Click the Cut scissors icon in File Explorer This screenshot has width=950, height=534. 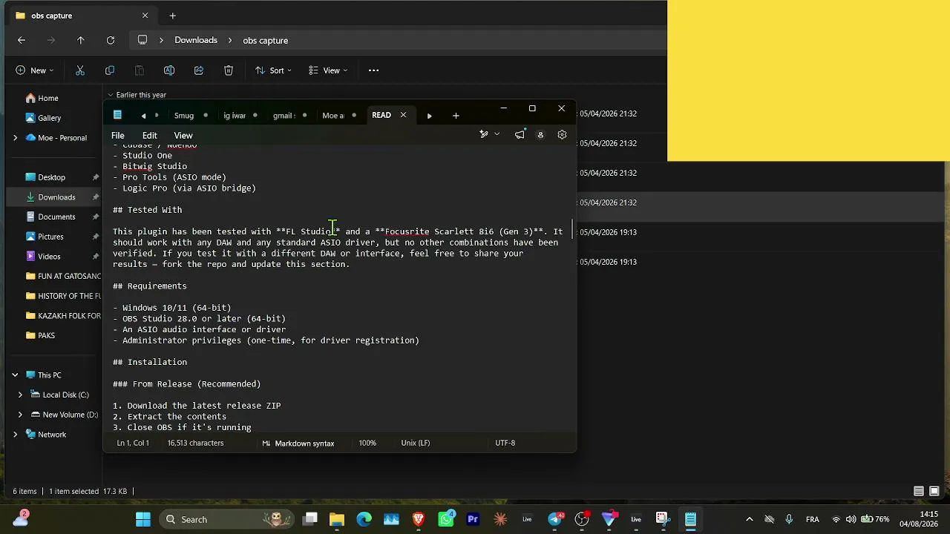click(x=80, y=70)
